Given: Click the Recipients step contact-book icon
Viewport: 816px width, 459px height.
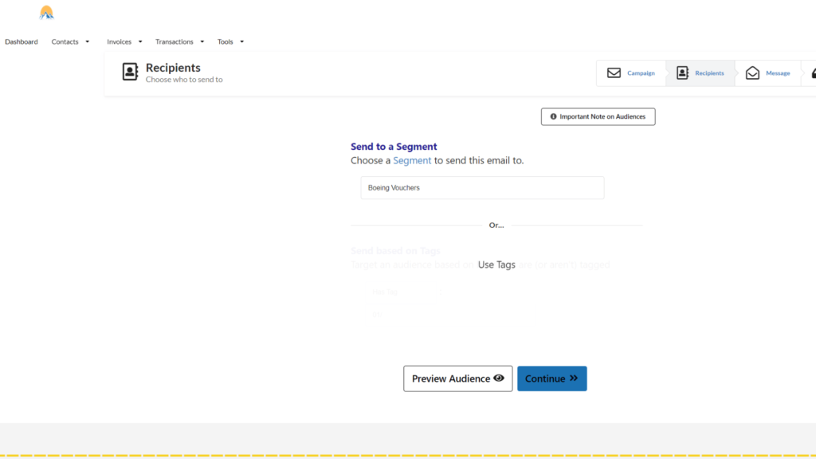Looking at the screenshot, I should pyautogui.click(x=682, y=73).
